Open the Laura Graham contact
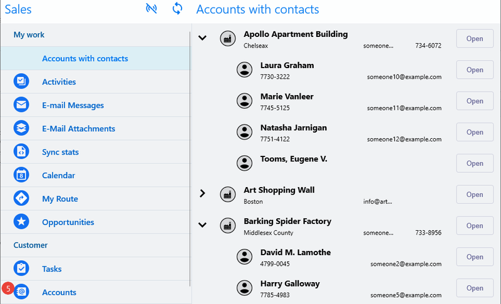The width and height of the screenshot is (501, 304). [474, 69]
